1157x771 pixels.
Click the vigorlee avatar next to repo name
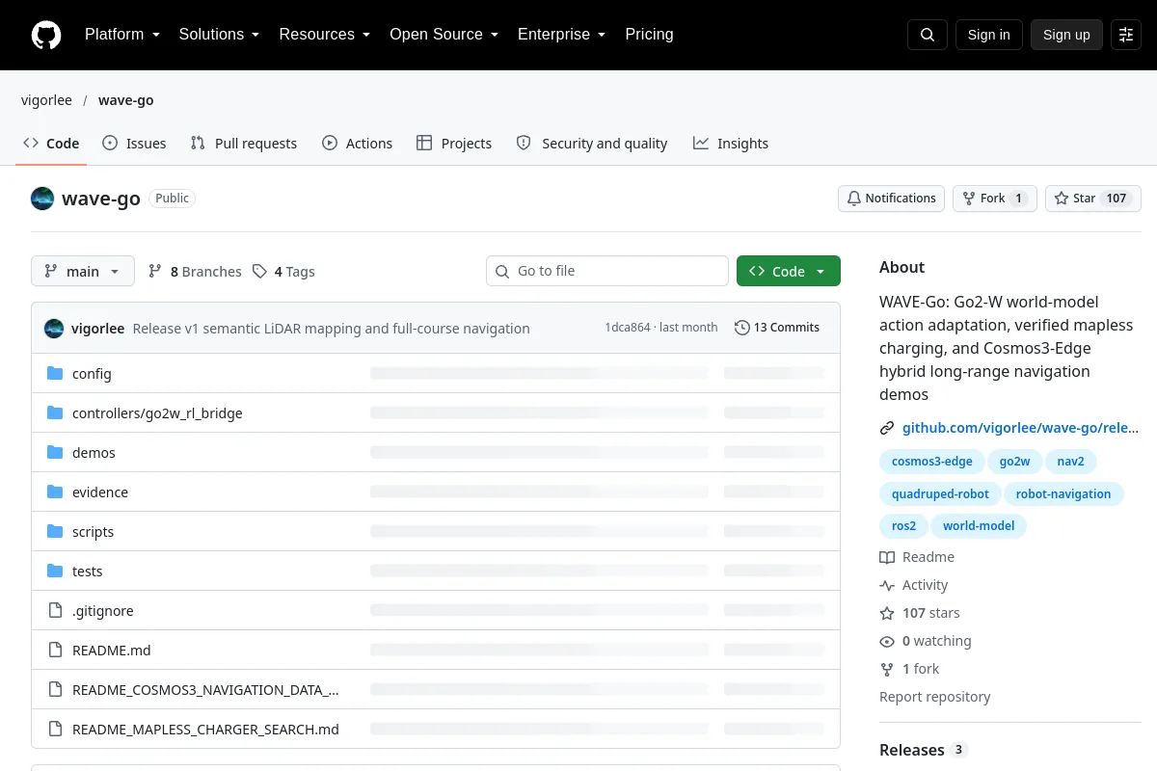(42, 199)
